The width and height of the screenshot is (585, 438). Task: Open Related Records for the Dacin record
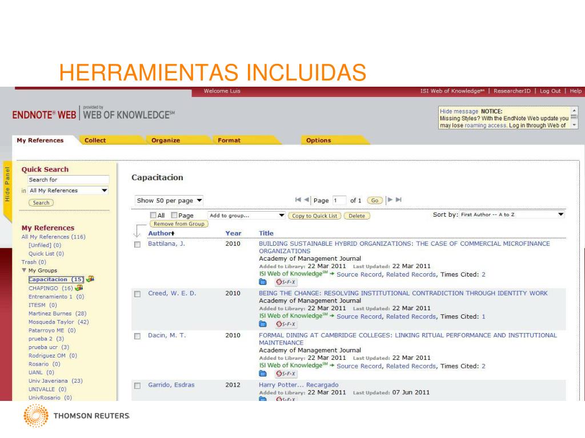(411, 366)
